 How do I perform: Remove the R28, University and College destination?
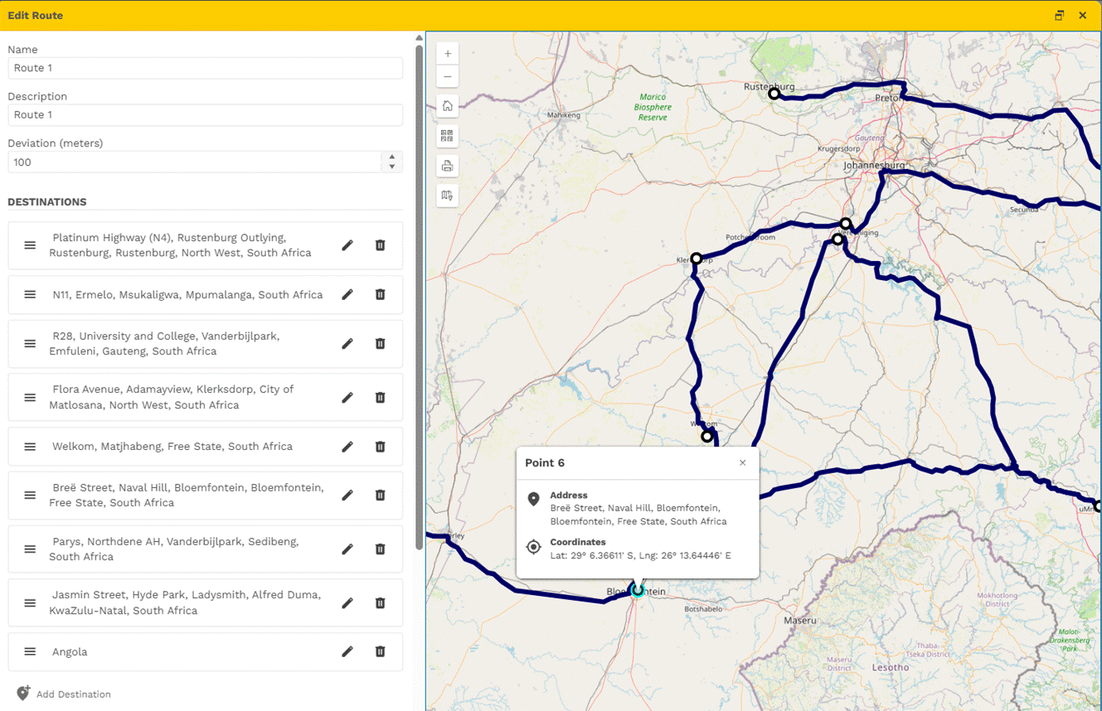[x=380, y=344]
